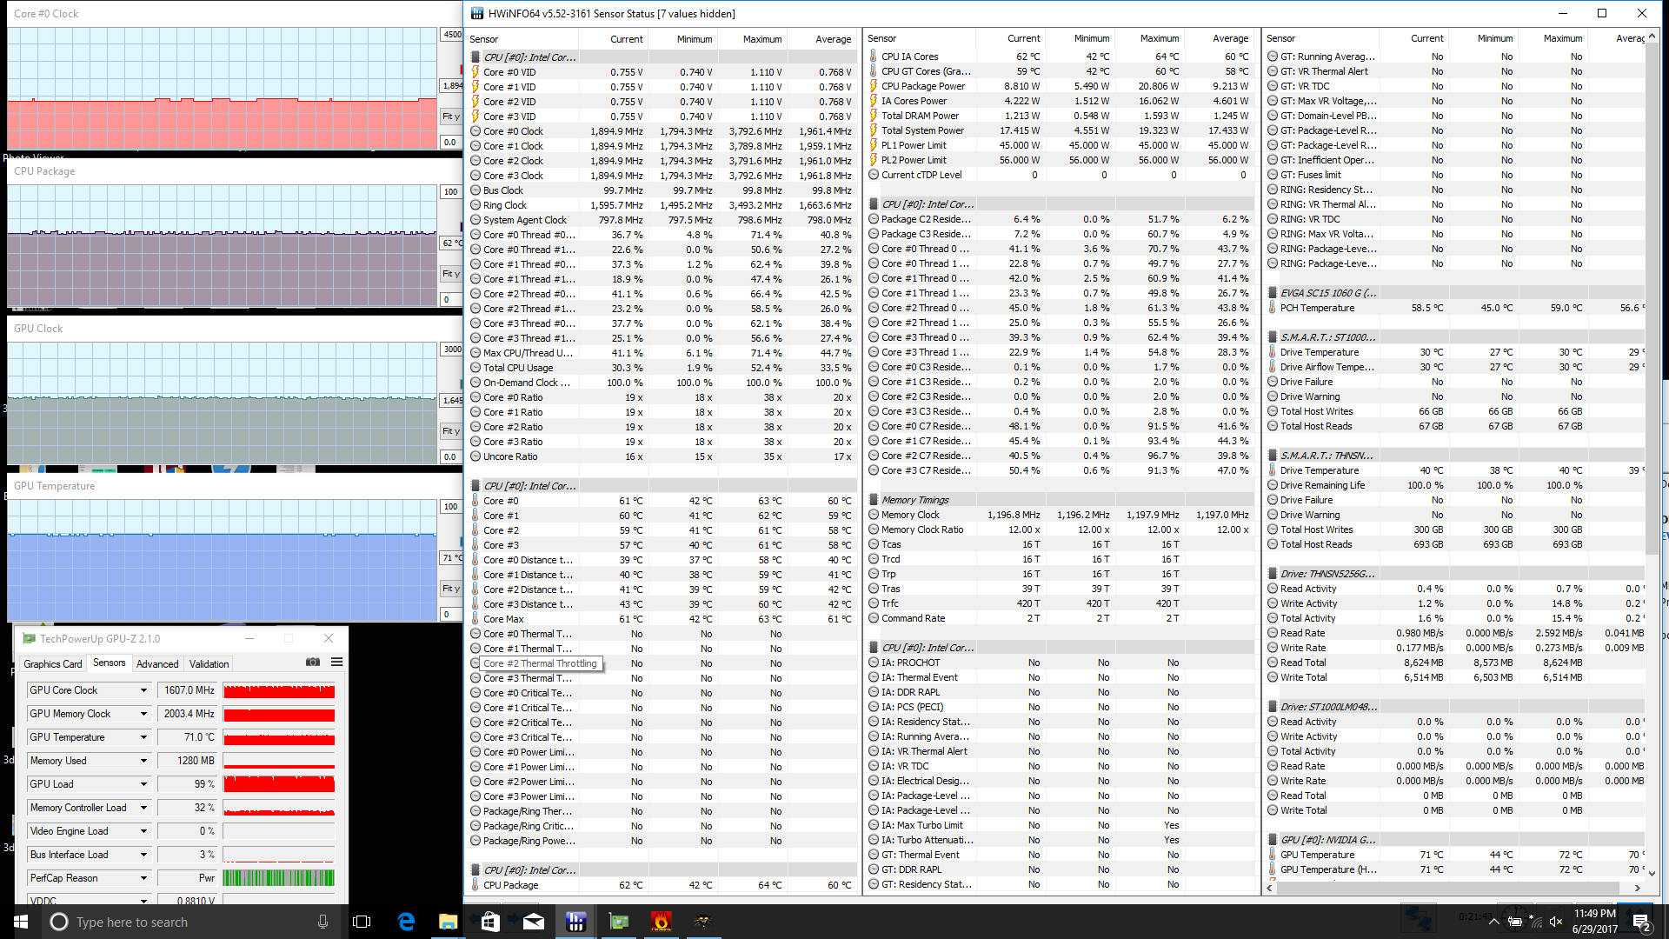The width and height of the screenshot is (1669, 939).
Task: Click the Cortana microphone icon
Action: pos(322,922)
